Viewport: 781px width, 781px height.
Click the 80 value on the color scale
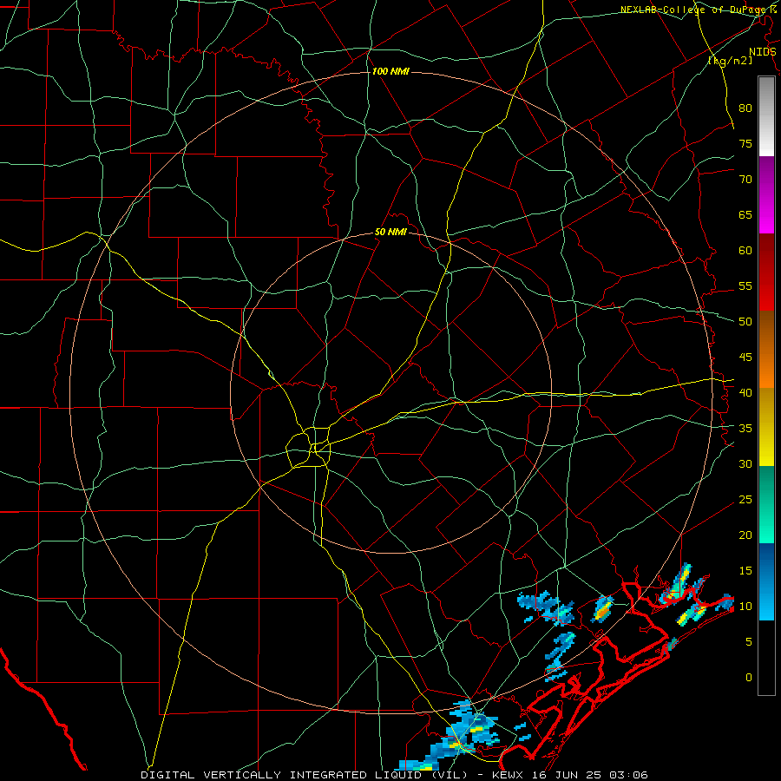[x=745, y=108]
